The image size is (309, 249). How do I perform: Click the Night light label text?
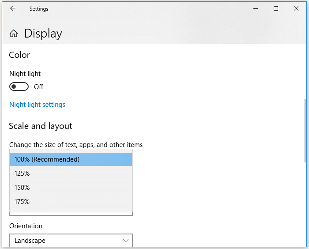(25, 74)
